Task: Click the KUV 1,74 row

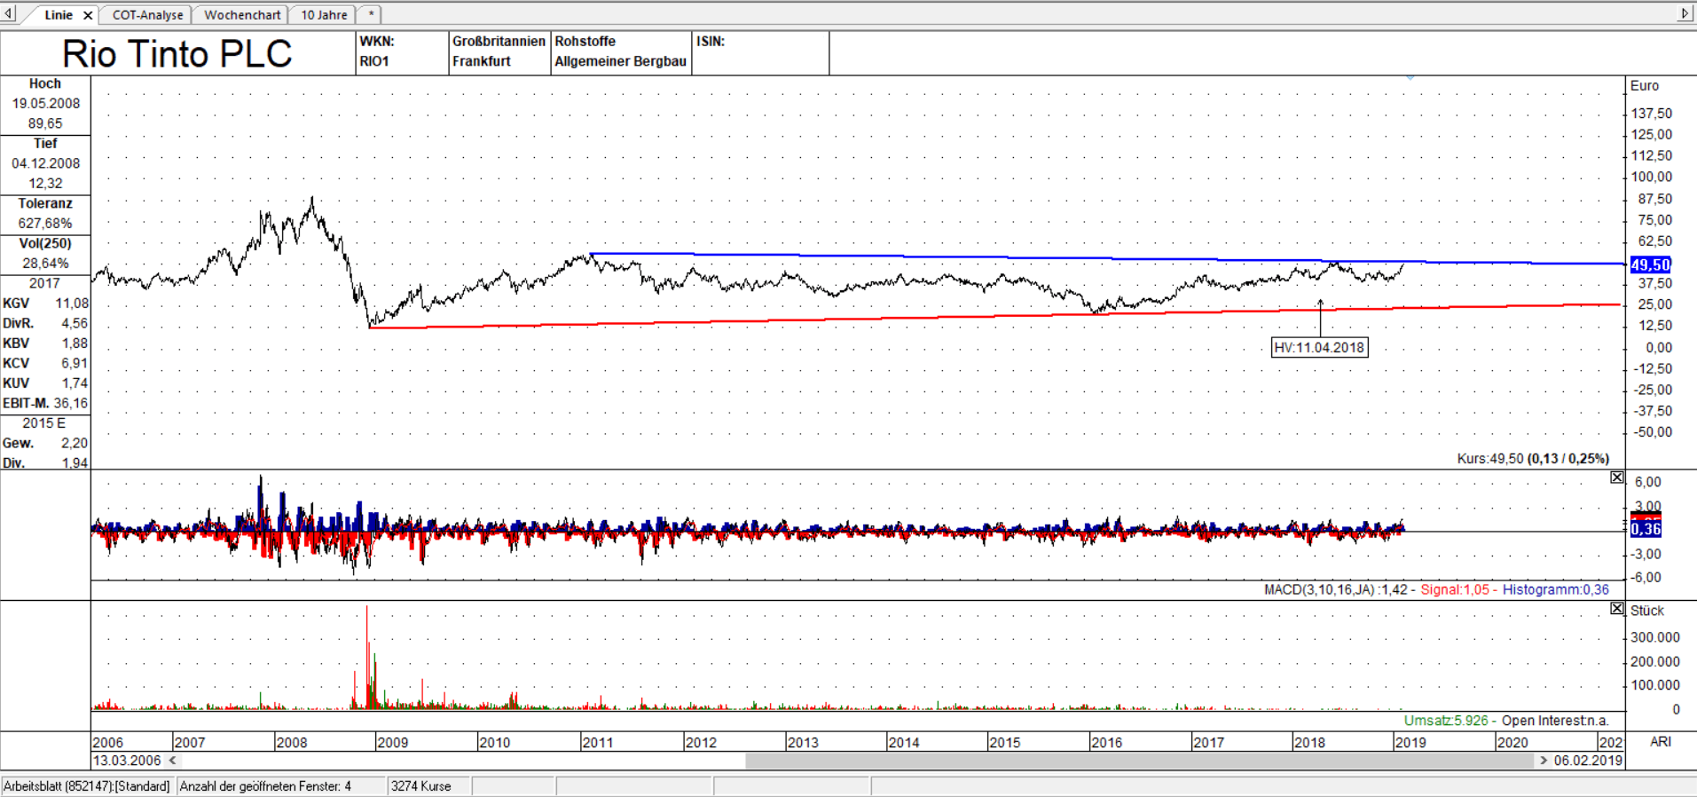Action: coord(45,383)
